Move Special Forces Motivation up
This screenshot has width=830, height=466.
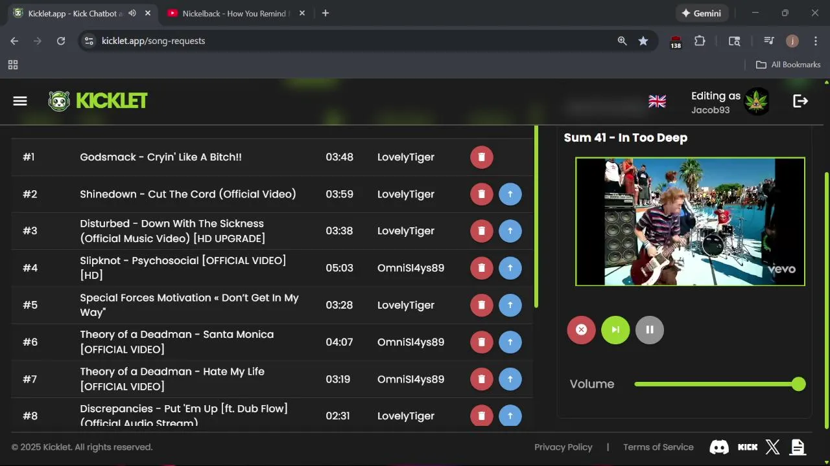coord(510,305)
